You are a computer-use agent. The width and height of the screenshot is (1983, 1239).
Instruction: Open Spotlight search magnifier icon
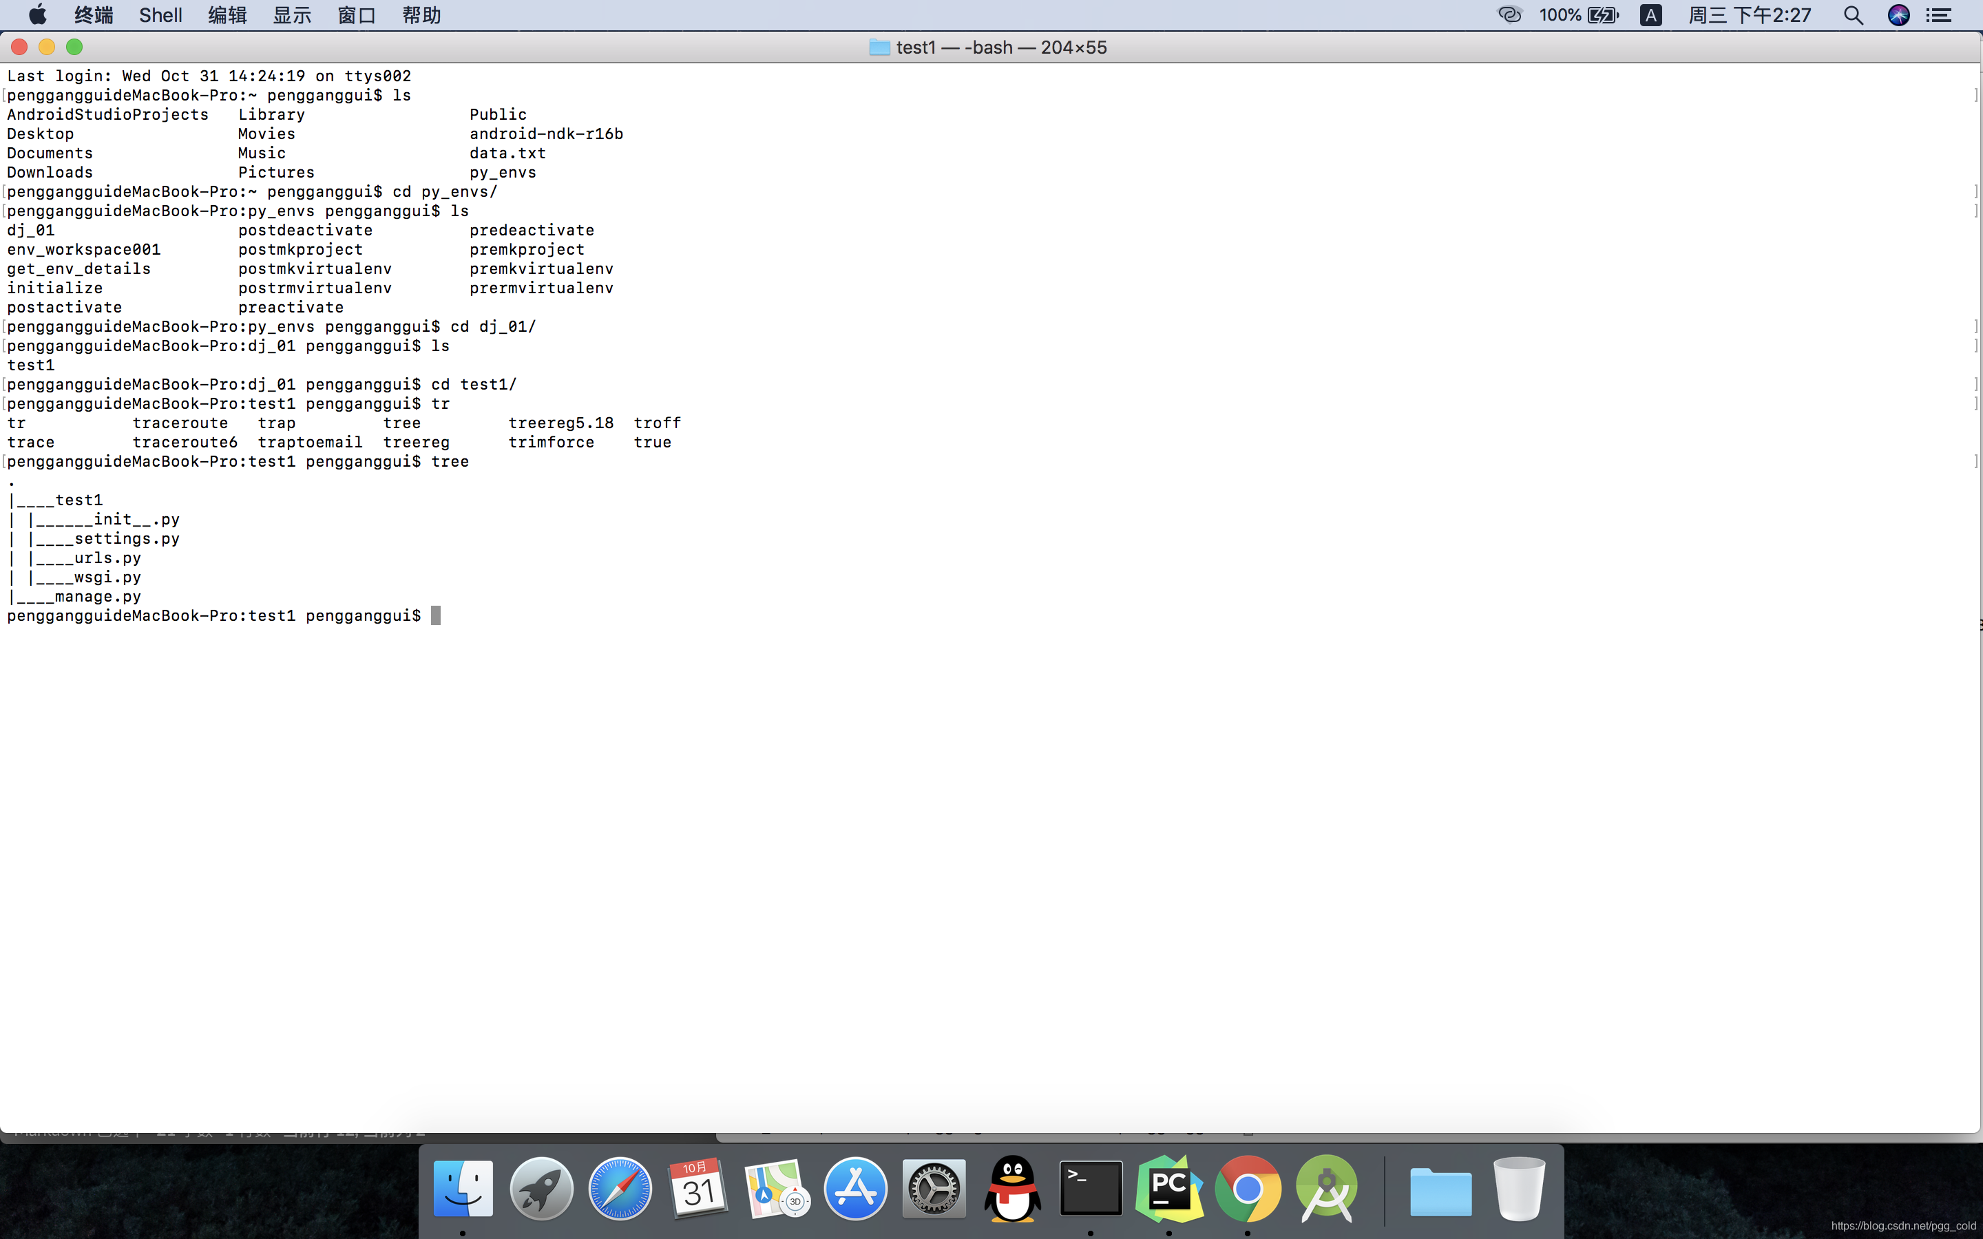pyautogui.click(x=1854, y=14)
